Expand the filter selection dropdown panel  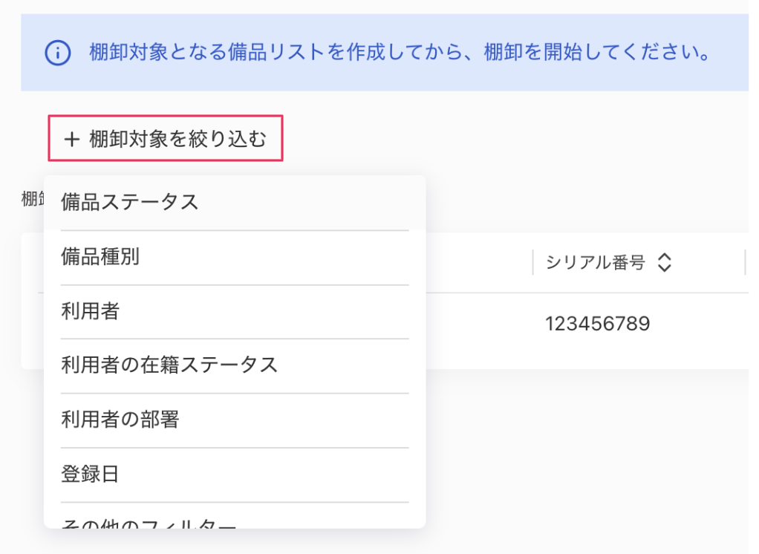point(165,138)
